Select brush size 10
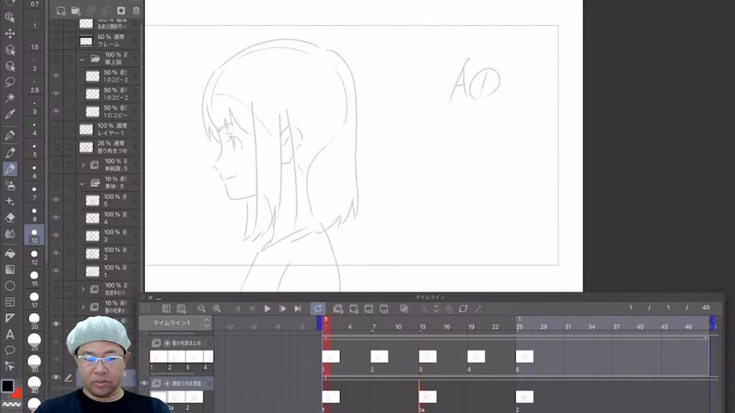Viewport: 735px width, 413px height. coord(34,235)
